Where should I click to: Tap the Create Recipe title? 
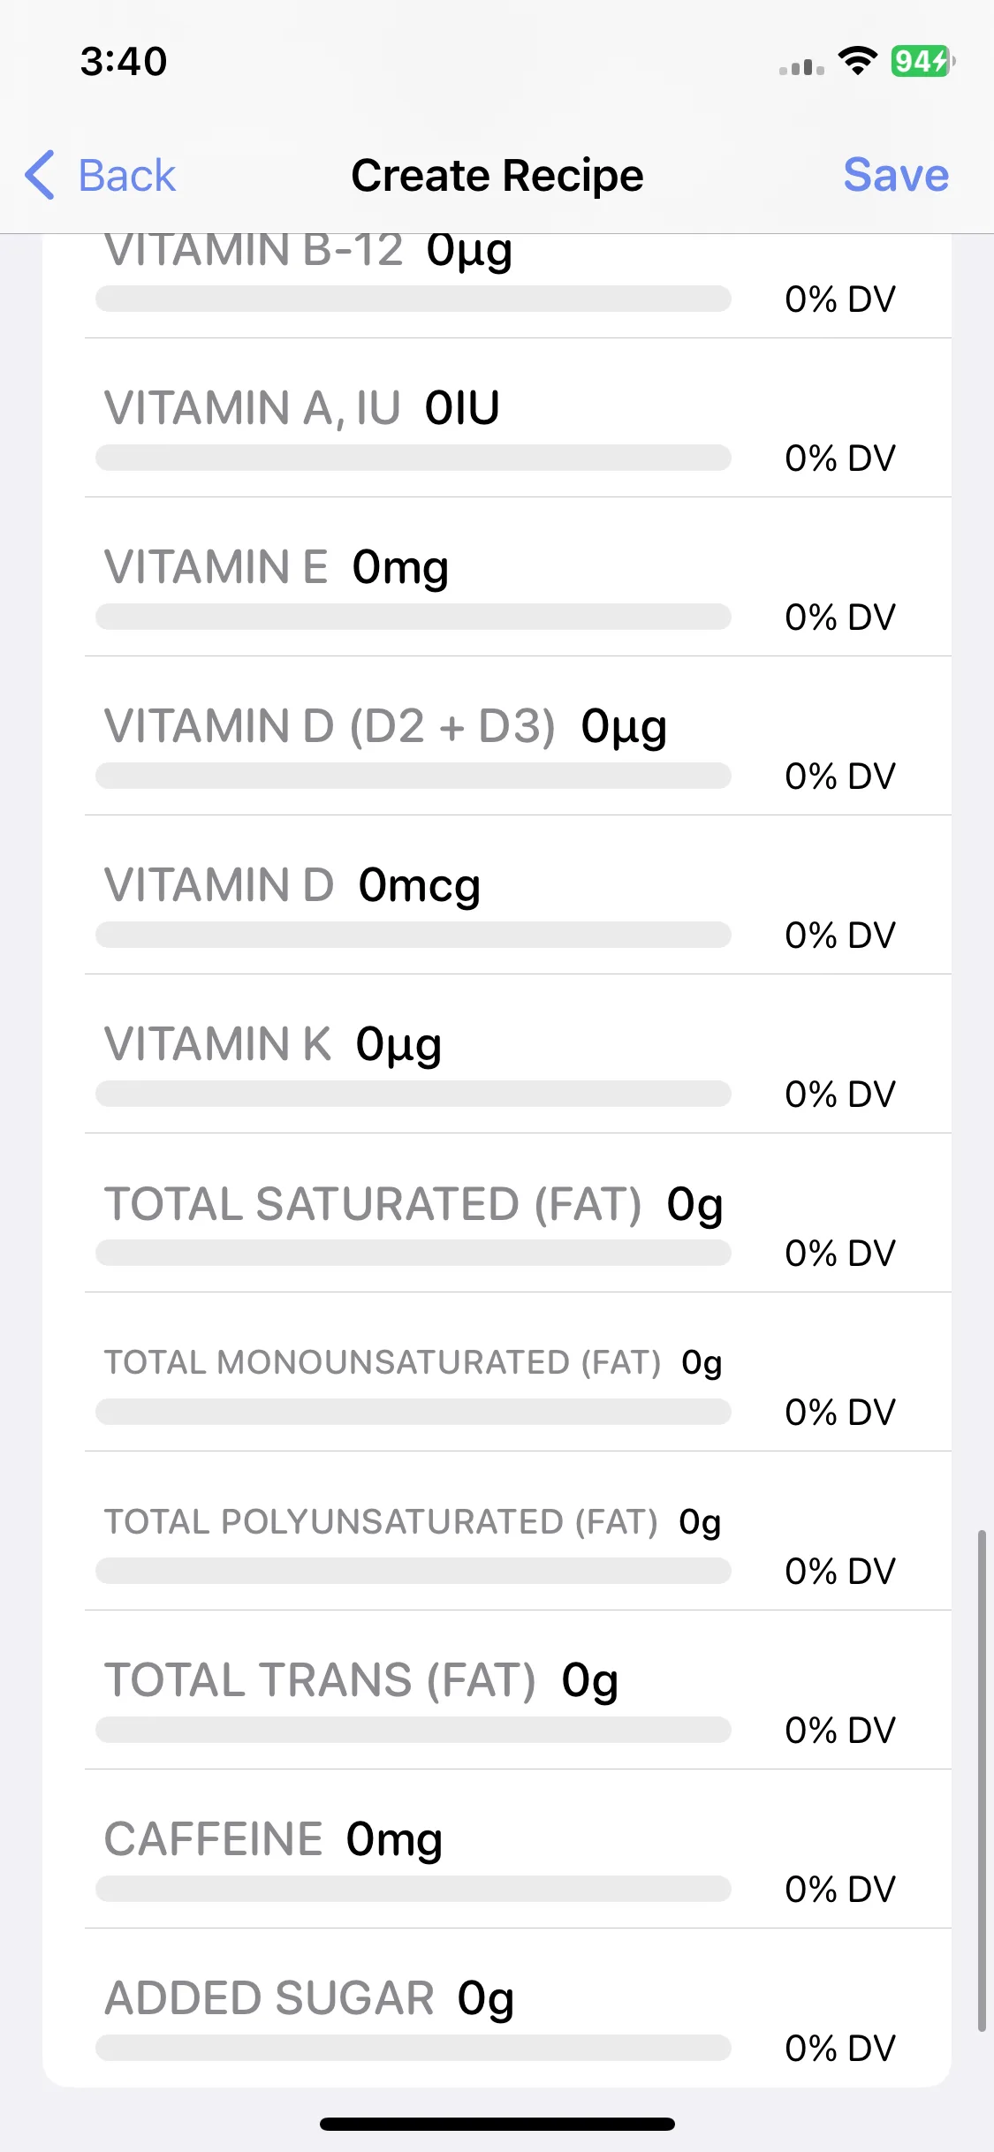497,175
